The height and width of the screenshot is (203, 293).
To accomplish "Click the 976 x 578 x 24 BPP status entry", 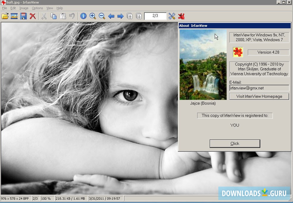I will click(x=16, y=199).
